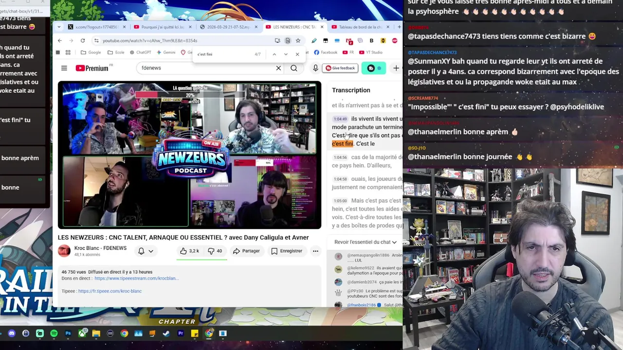The image size is (623, 350).
Task: Open Spotify from the taskbar
Action: (x=54, y=333)
